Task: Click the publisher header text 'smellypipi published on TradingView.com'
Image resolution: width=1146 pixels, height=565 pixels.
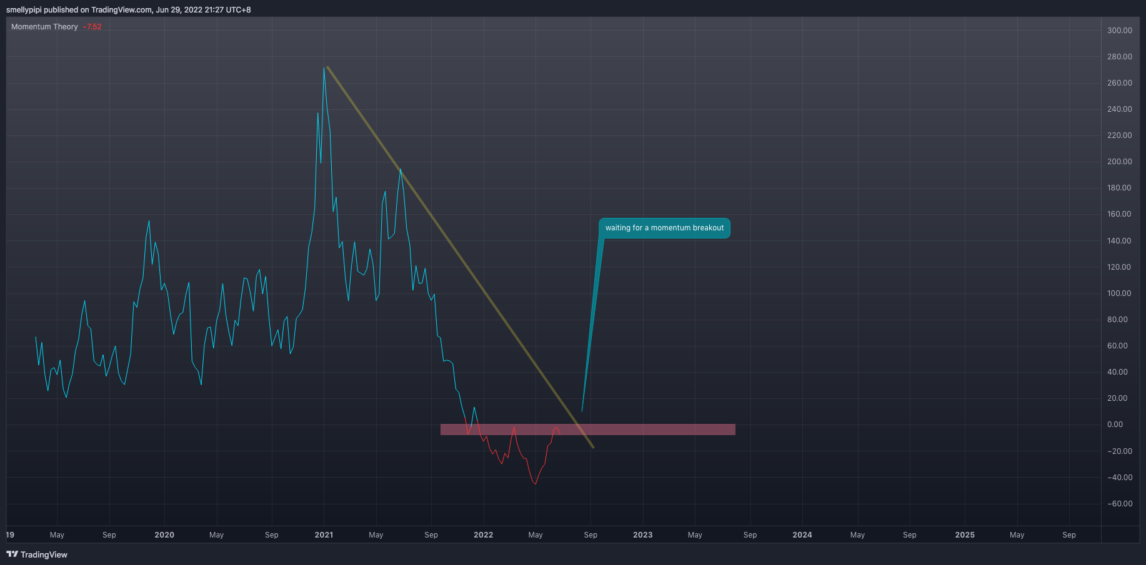Action: [x=79, y=10]
